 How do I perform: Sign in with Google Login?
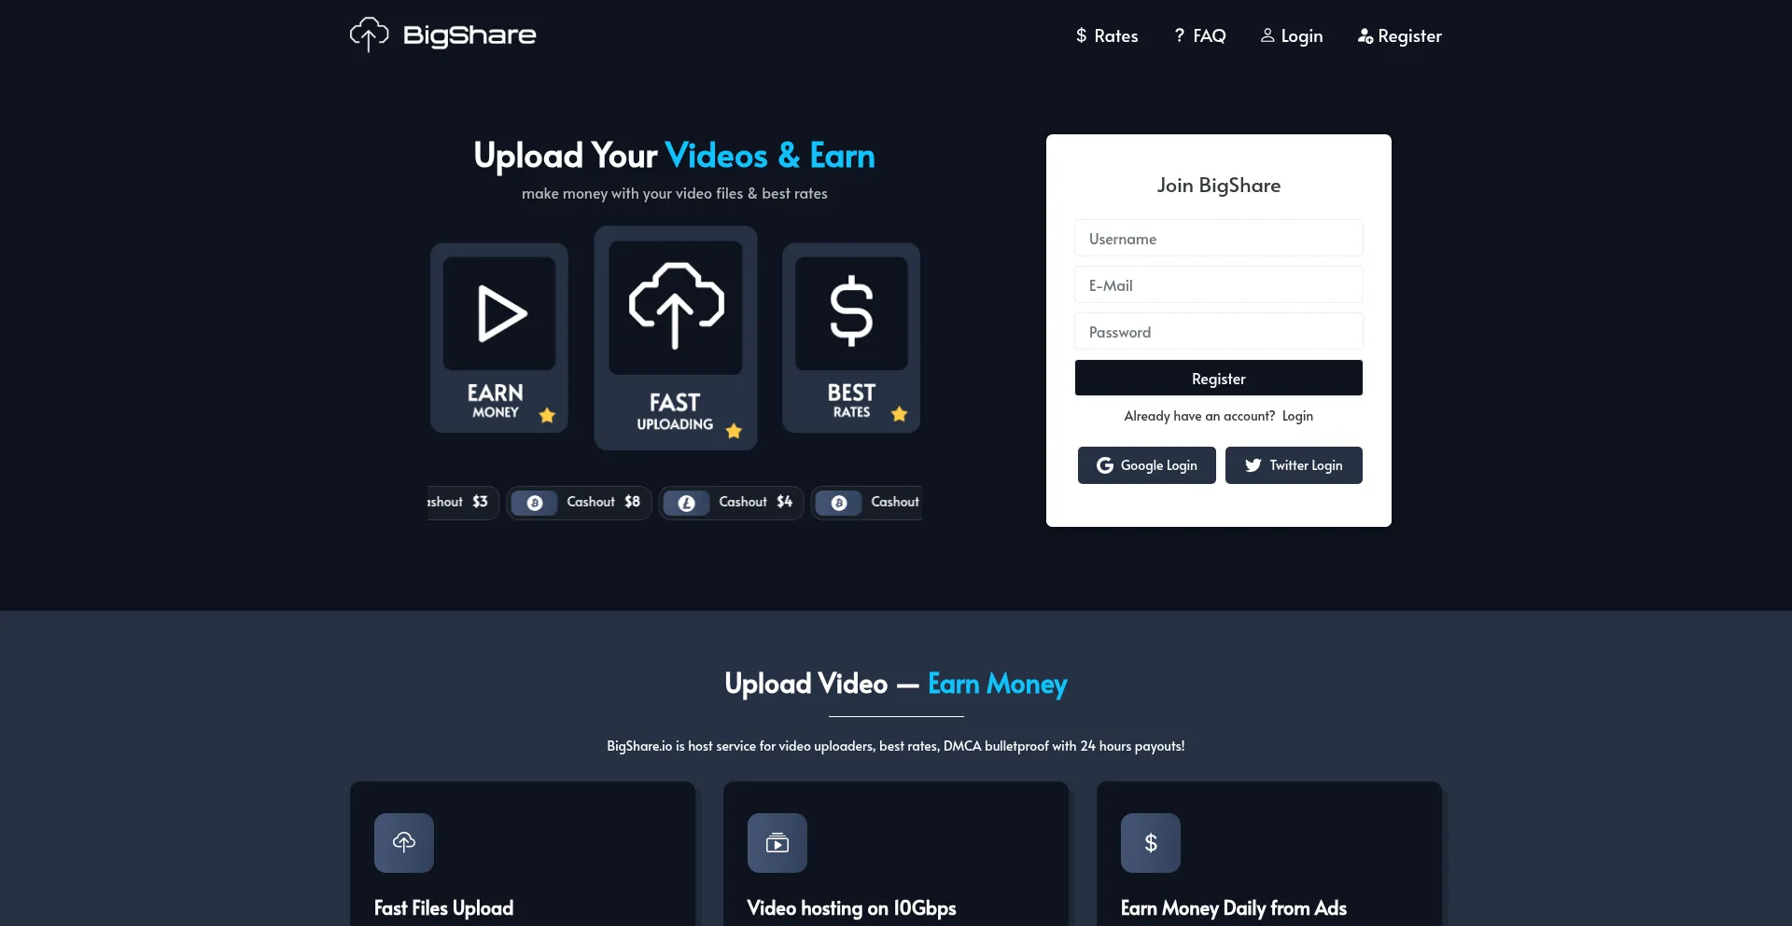tap(1146, 464)
